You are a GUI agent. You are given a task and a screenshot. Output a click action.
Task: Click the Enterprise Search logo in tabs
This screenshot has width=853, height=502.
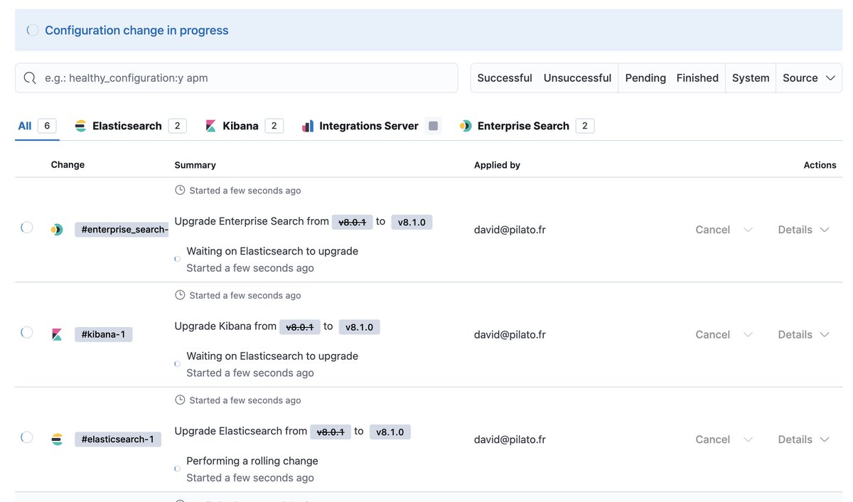point(466,126)
